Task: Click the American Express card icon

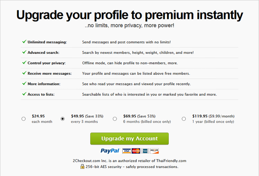Action: coord(145,151)
